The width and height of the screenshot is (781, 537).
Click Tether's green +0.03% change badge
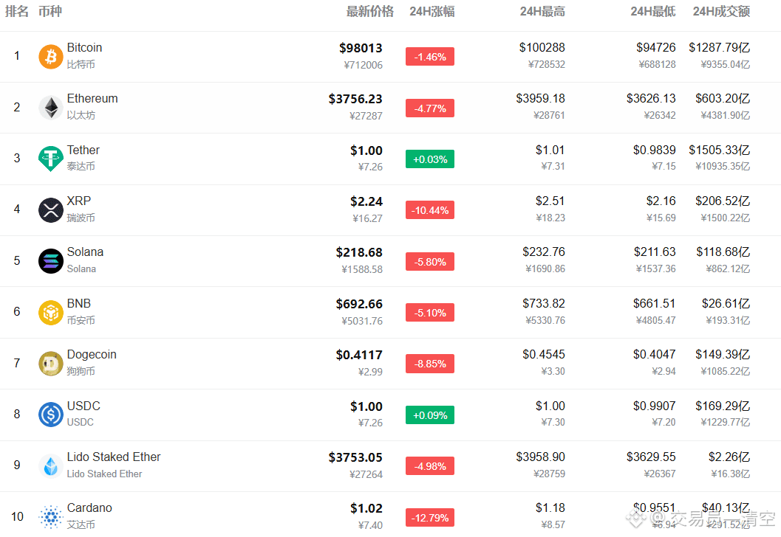429,159
